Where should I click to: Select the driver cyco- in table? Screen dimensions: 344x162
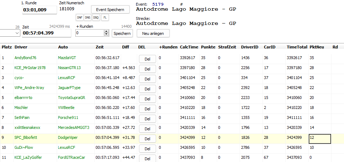(19, 78)
